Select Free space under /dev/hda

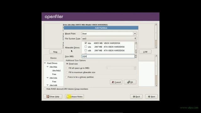(54, 74)
